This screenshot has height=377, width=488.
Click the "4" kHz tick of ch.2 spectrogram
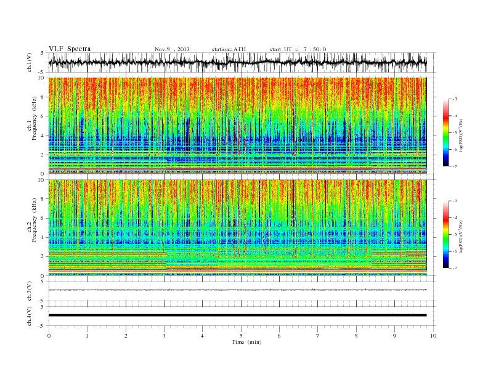pyautogui.click(x=43, y=237)
